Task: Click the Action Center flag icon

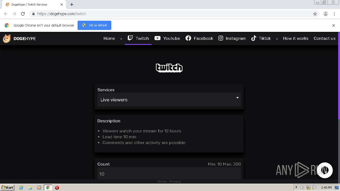Action: [315, 188]
